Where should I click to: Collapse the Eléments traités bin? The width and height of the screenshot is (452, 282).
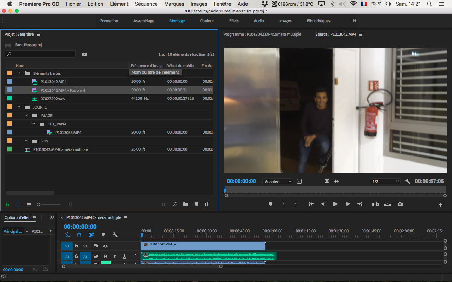click(19, 73)
